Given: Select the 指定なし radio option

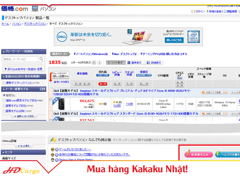Looking at the screenshot, I should [4, 95].
